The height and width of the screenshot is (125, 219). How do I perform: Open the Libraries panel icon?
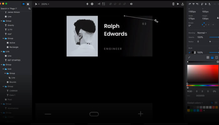[x=28, y=4]
